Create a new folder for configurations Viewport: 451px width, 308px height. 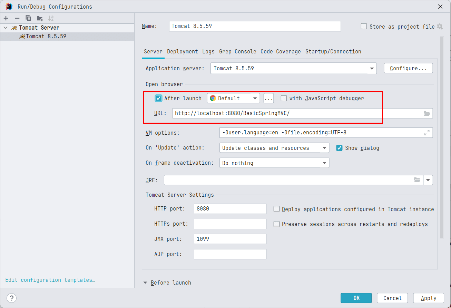tap(40, 18)
